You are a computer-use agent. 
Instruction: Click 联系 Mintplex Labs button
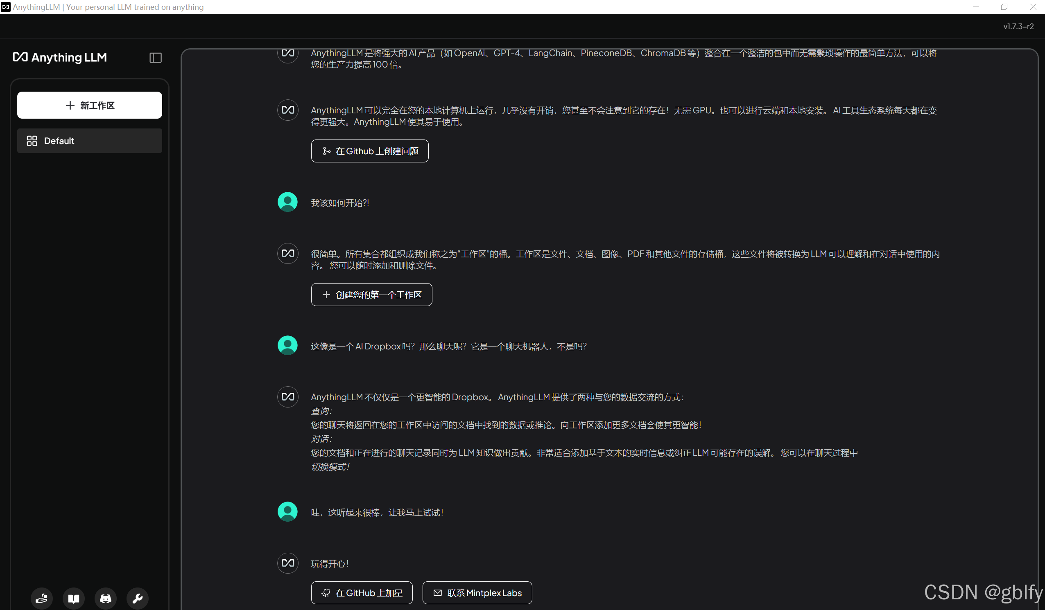click(477, 592)
